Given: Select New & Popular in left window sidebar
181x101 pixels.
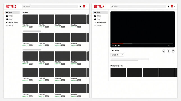Looking at the screenshot, I should coord(12,22).
